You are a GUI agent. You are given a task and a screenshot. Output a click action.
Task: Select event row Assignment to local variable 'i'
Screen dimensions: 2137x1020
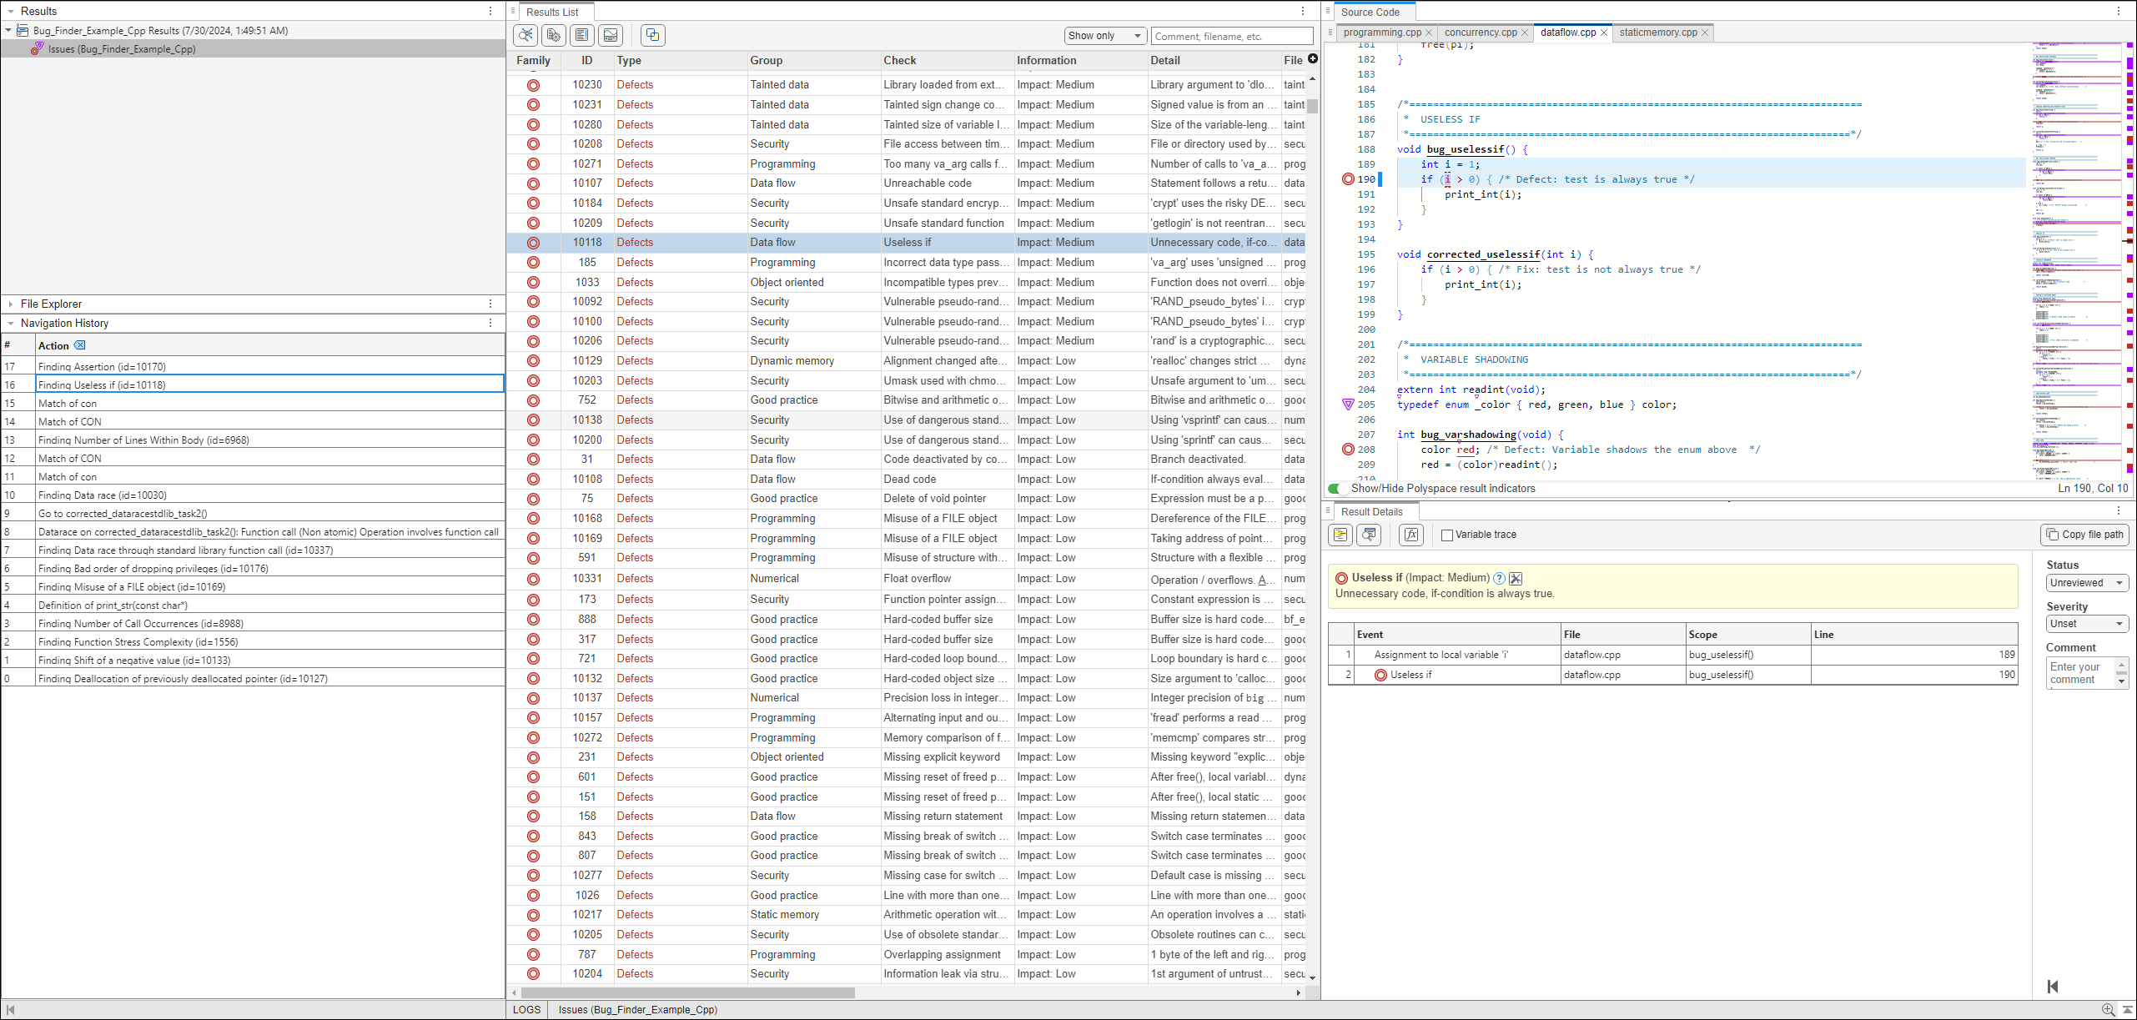click(1672, 655)
